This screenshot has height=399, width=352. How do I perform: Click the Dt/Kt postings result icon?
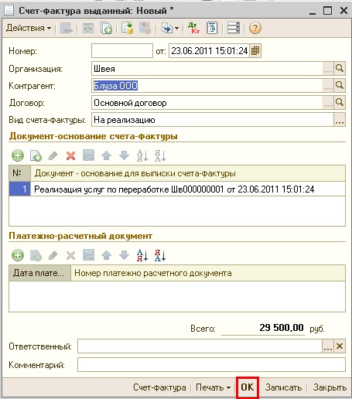[x=193, y=28]
